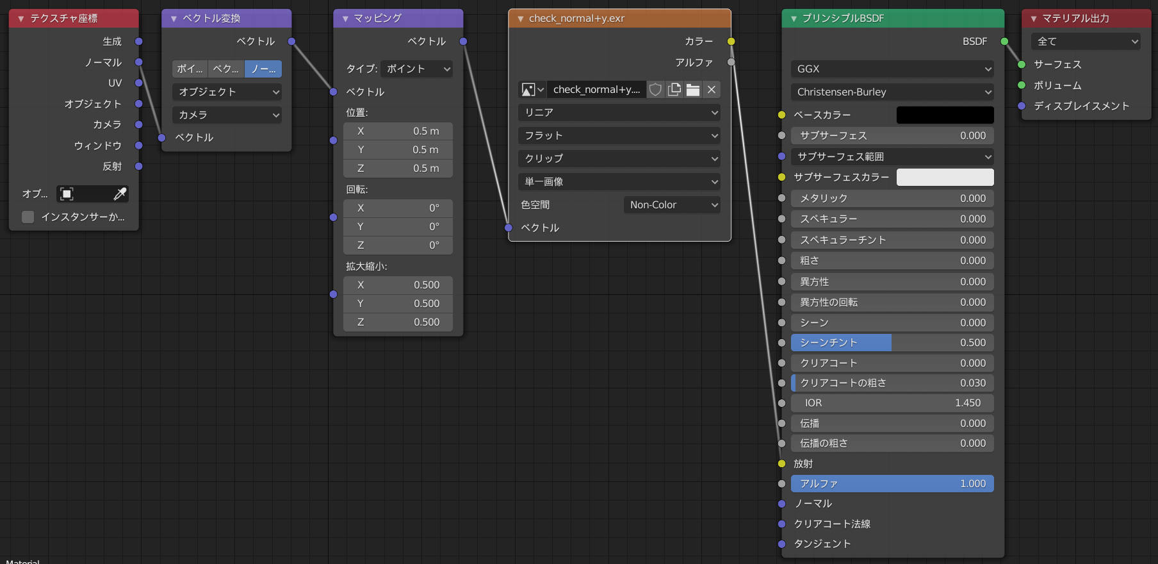Open サブサーフェス範囲 dropdown
This screenshot has width=1158, height=564.
pyautogui.click(x=892, y=156)
